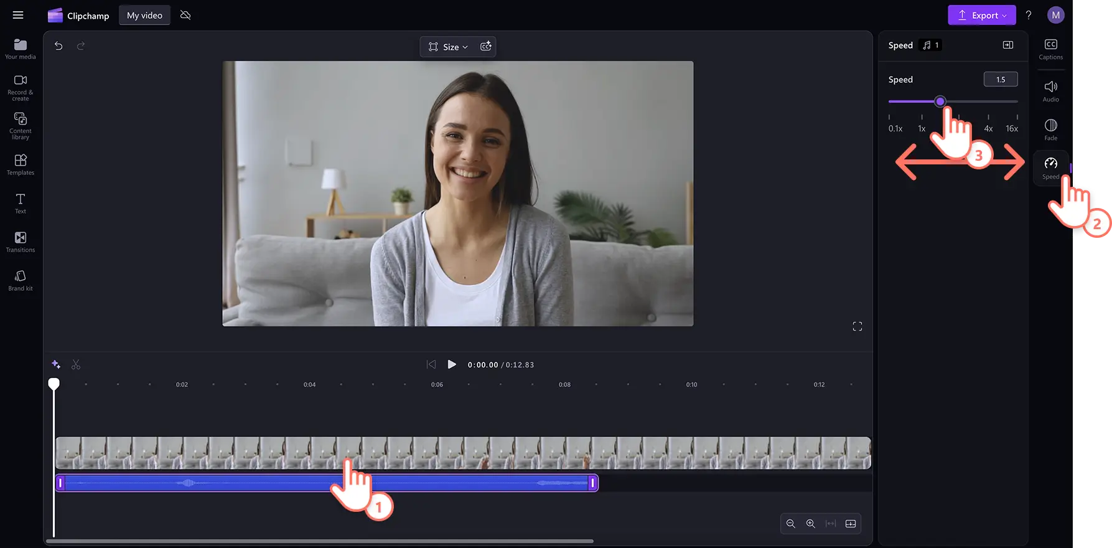This screenshot has width=1112, height=548.
Task: Click the 0:10 mark on the timeline ruler
Action: click(691, 385)
